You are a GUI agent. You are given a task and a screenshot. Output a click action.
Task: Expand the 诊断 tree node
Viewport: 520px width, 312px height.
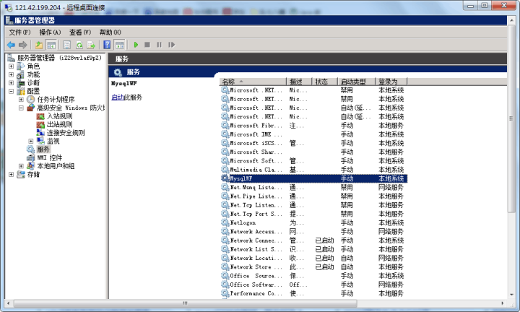click(x=11, y=82)
